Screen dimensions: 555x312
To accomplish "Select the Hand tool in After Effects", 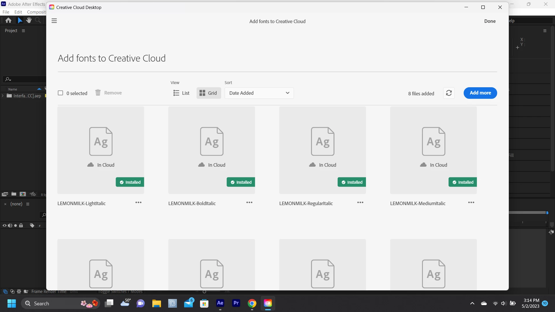I will [x=29, y=20].
